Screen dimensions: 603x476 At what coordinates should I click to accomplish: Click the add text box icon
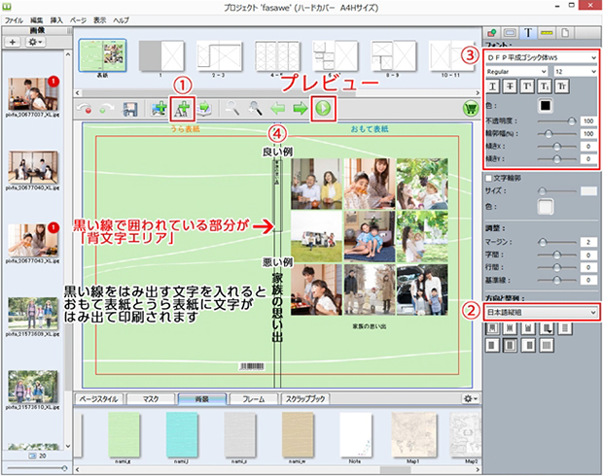[182, 110]
